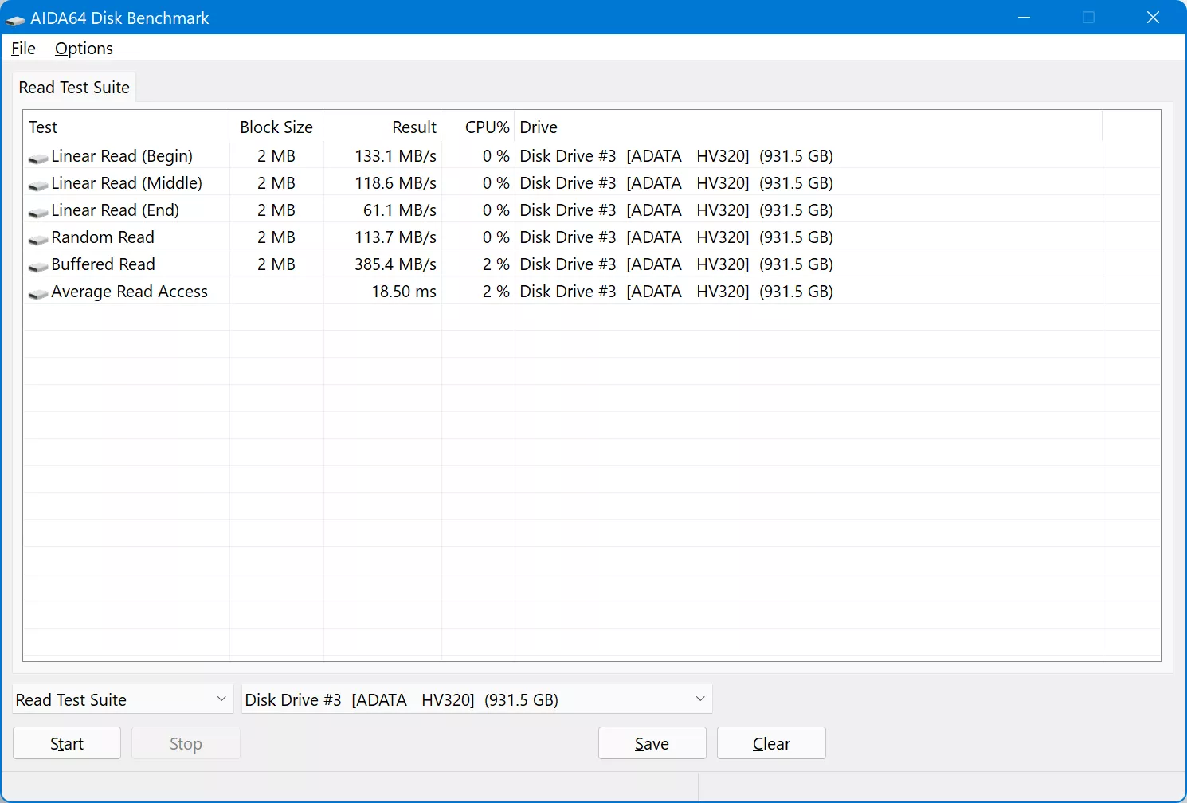The width and height of the screenshot is (1187, 803).
Task: Switch to the Read Test Suite tab
Action: click(x=74, y=88)
